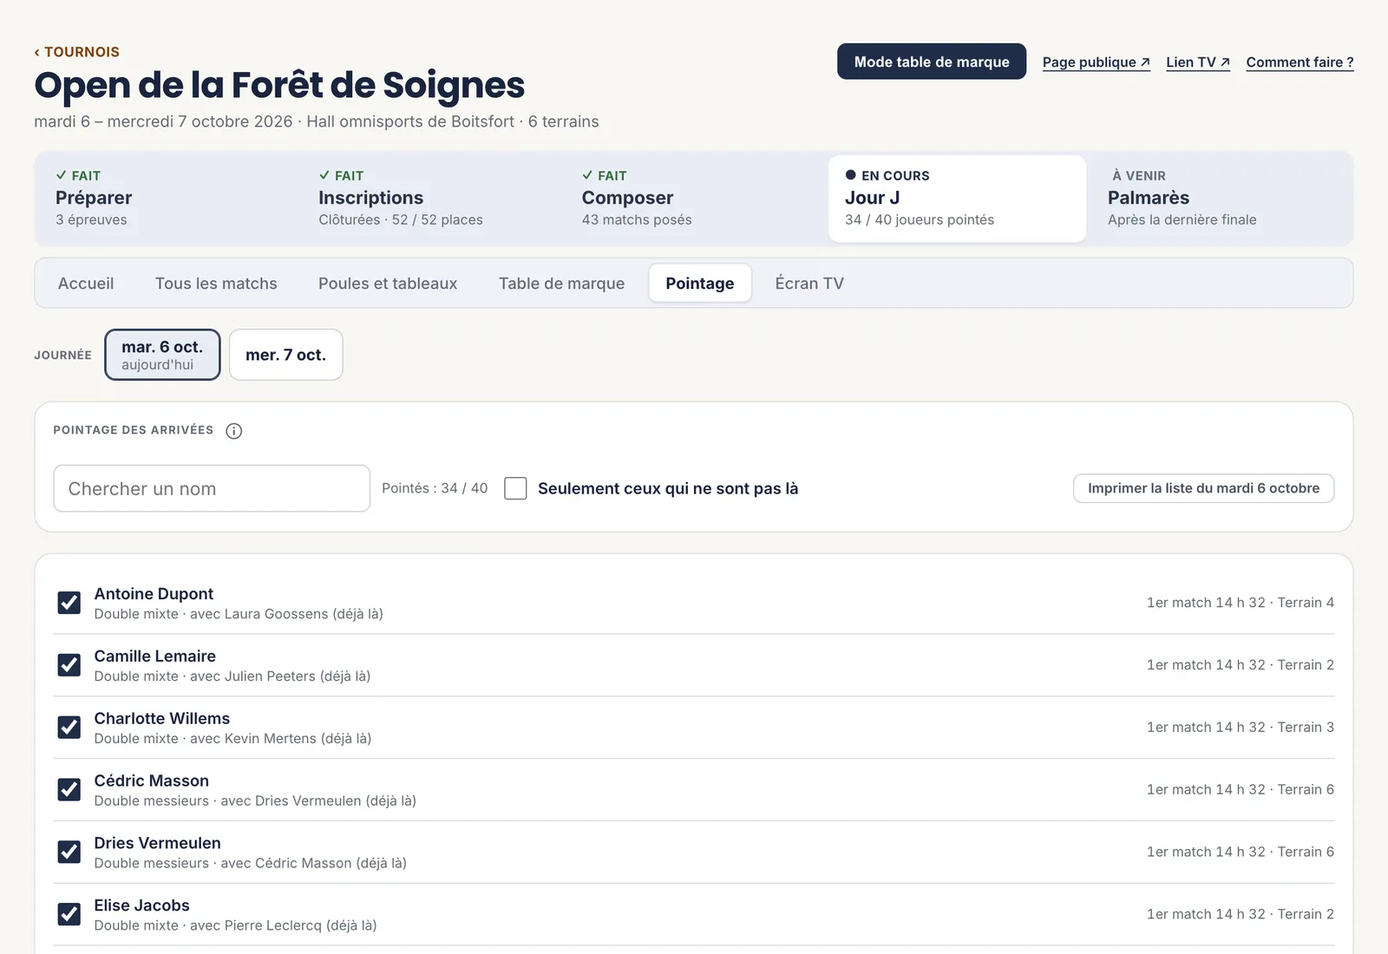Uncheck Antoine Dupont's arrival checkbox

(x=69, y=603)
